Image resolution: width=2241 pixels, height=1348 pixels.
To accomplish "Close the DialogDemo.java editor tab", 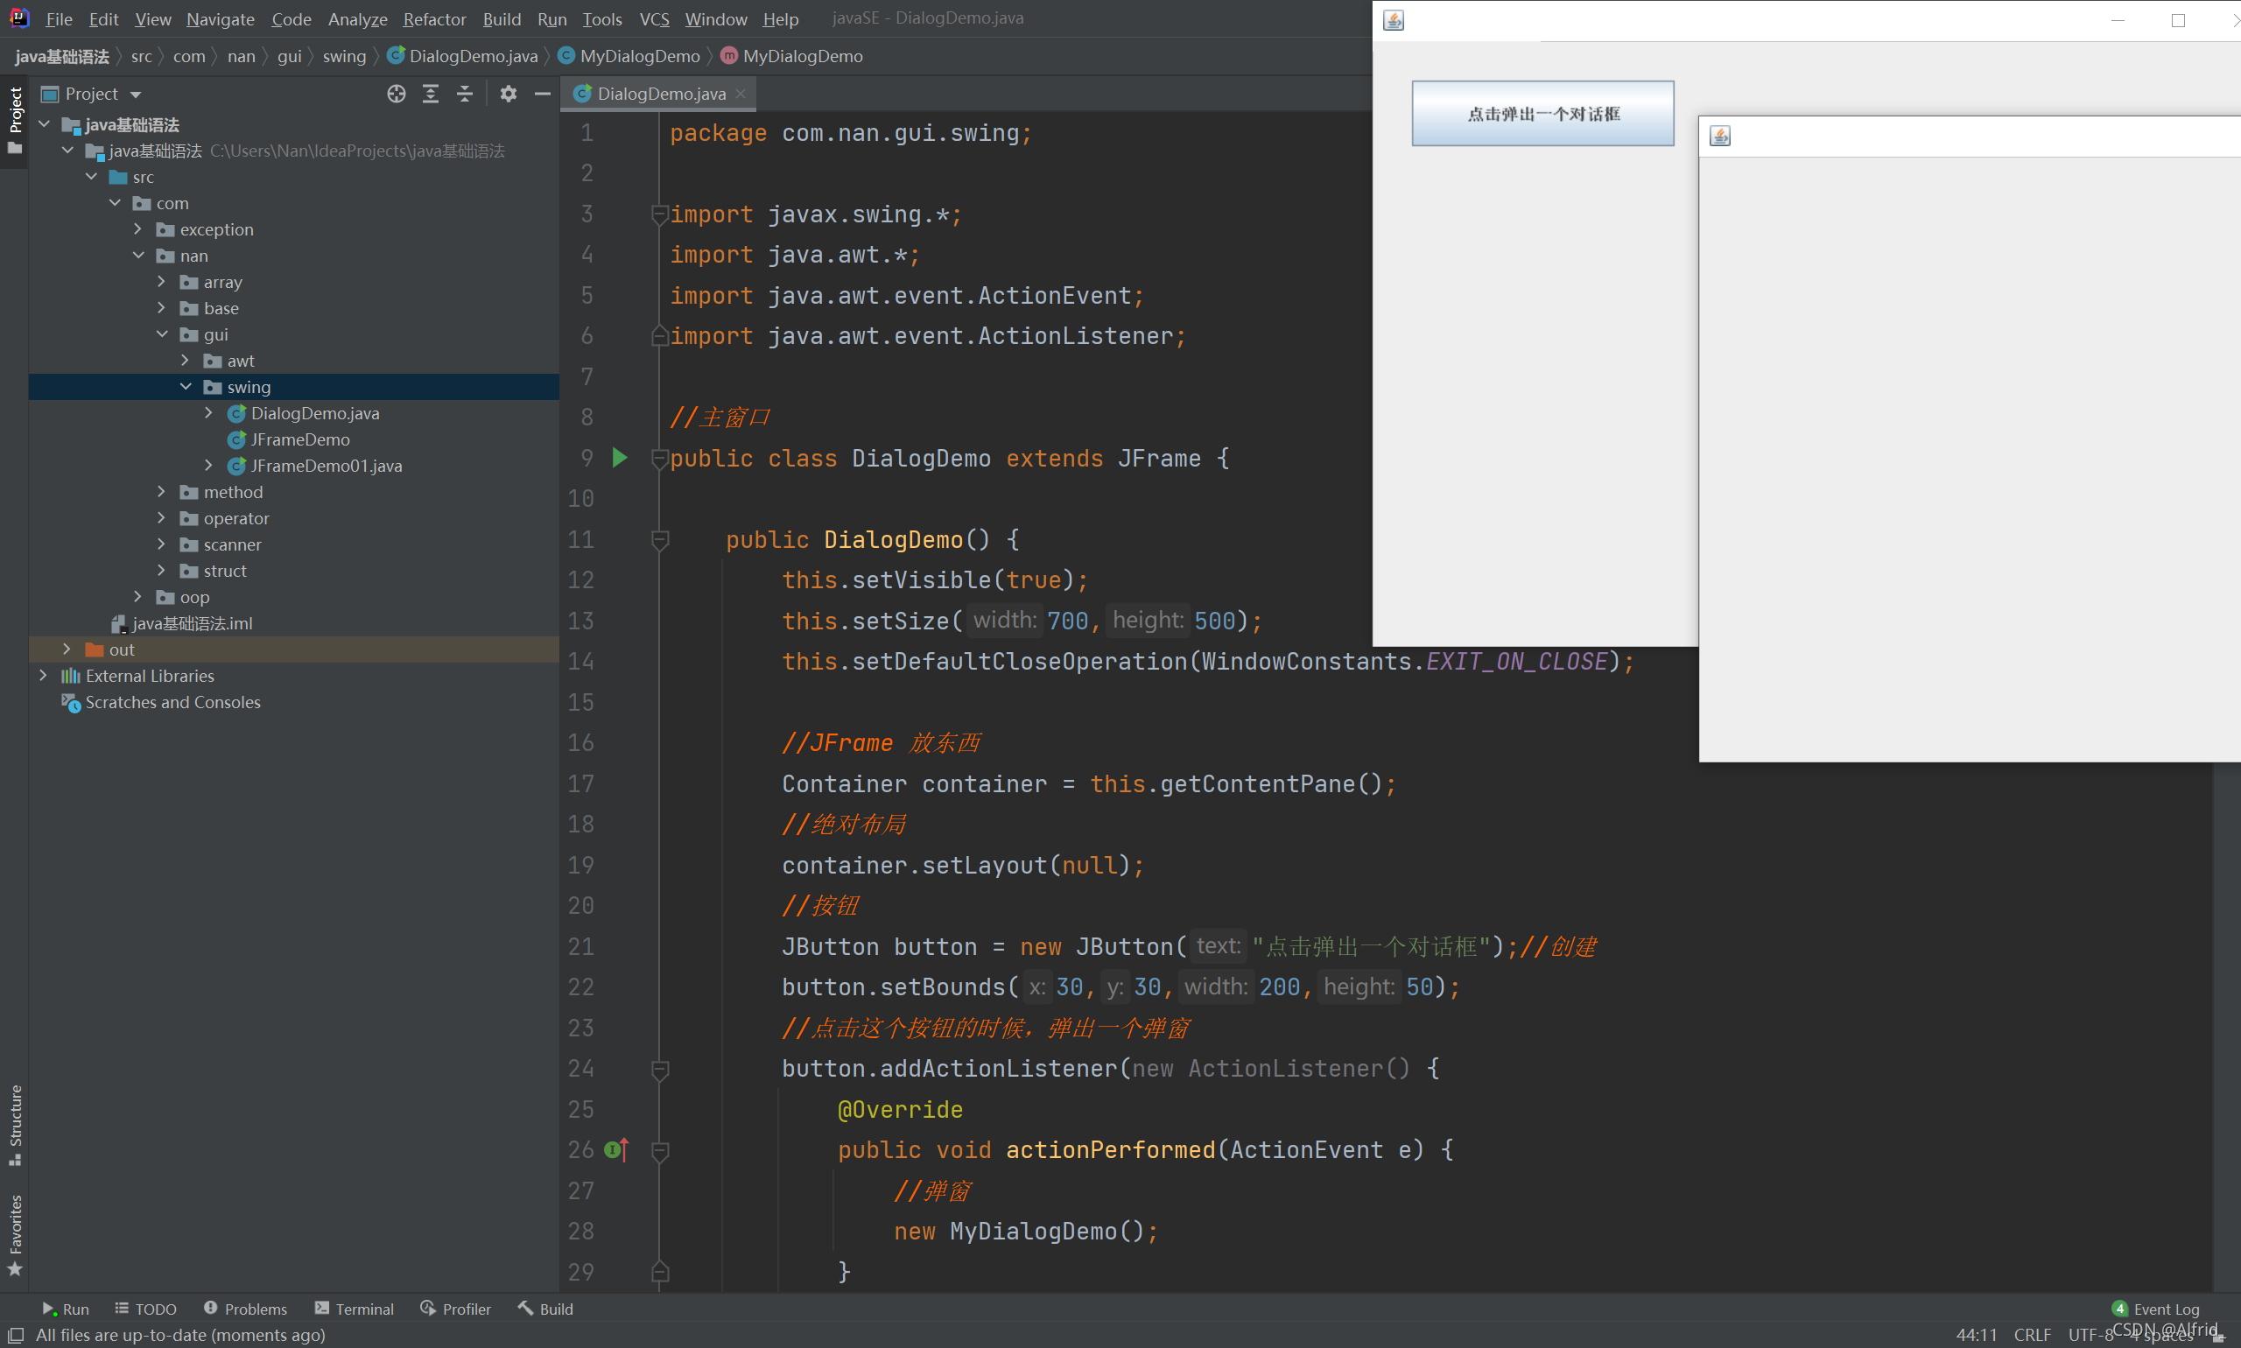I will tap(741, 94).
